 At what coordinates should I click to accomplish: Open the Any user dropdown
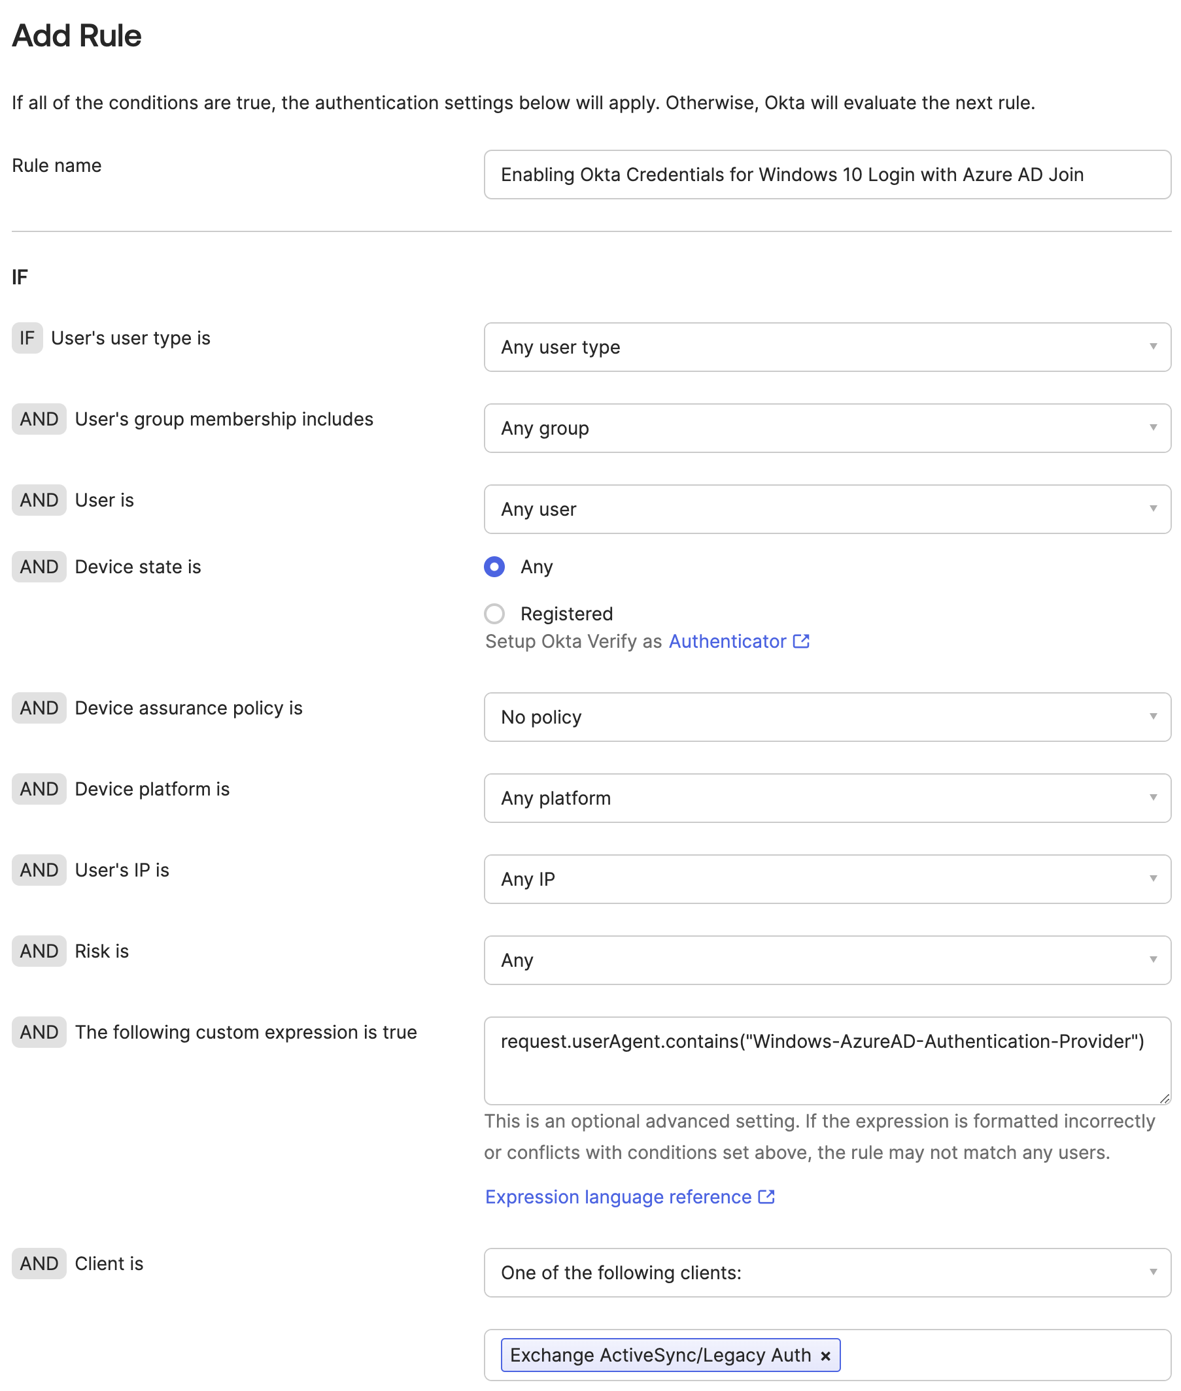[827, 509]
